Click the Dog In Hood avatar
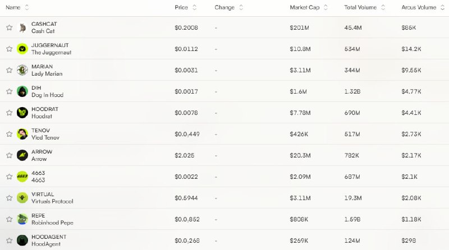The width and height of the screenshot is (449, 250). pyautogui.click(x=22, y=91)
